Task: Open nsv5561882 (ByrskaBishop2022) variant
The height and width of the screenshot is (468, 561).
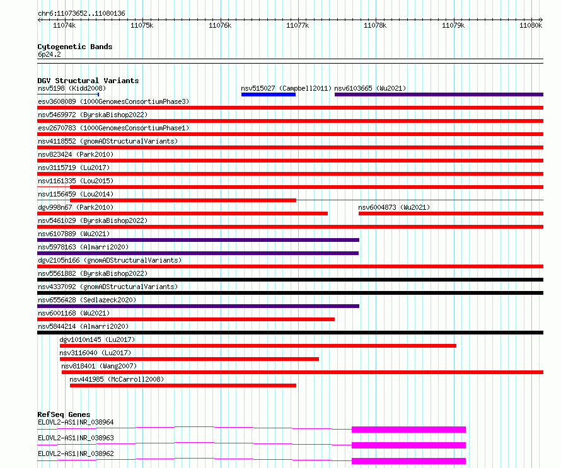Action: pyautogui.click(x=93, y=273)
